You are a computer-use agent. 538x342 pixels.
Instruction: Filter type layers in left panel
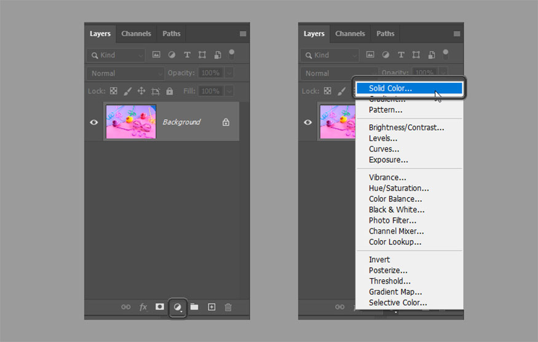tap(187, 55)
